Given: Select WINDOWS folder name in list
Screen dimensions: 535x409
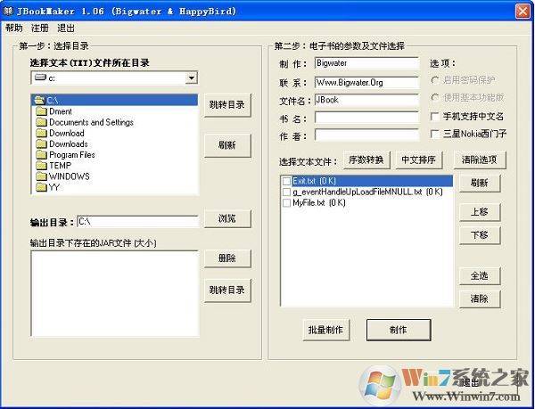Looking at the screenshot, I should [x=70, y=176].
